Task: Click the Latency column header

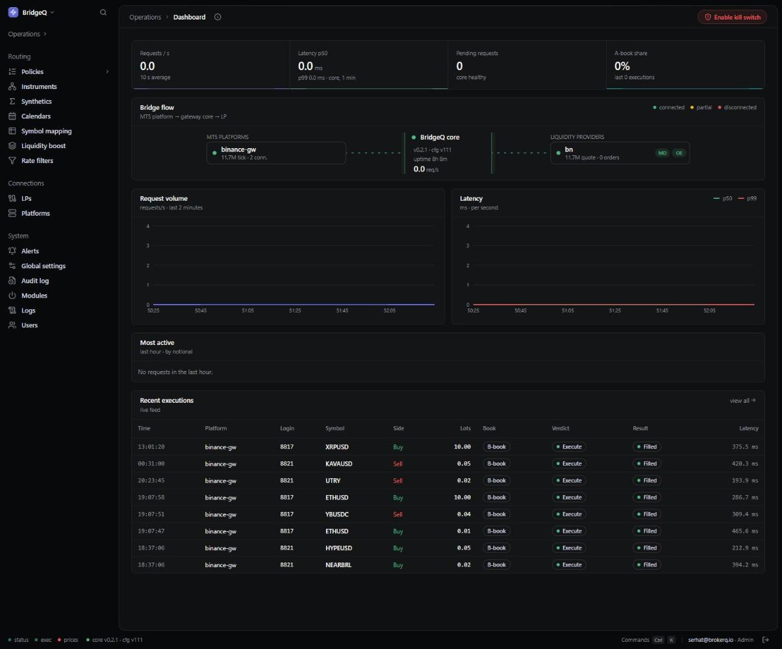Action: pos(749,429)
